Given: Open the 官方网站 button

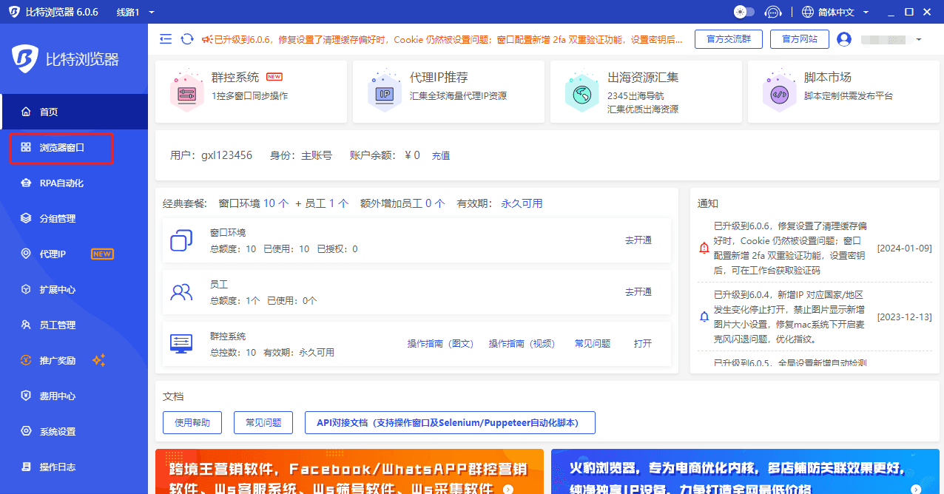Looking at the screenshot, I should click(799, 39).
